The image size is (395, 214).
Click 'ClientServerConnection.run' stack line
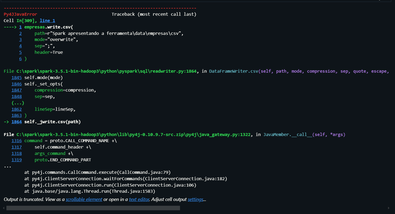[110, 185]
